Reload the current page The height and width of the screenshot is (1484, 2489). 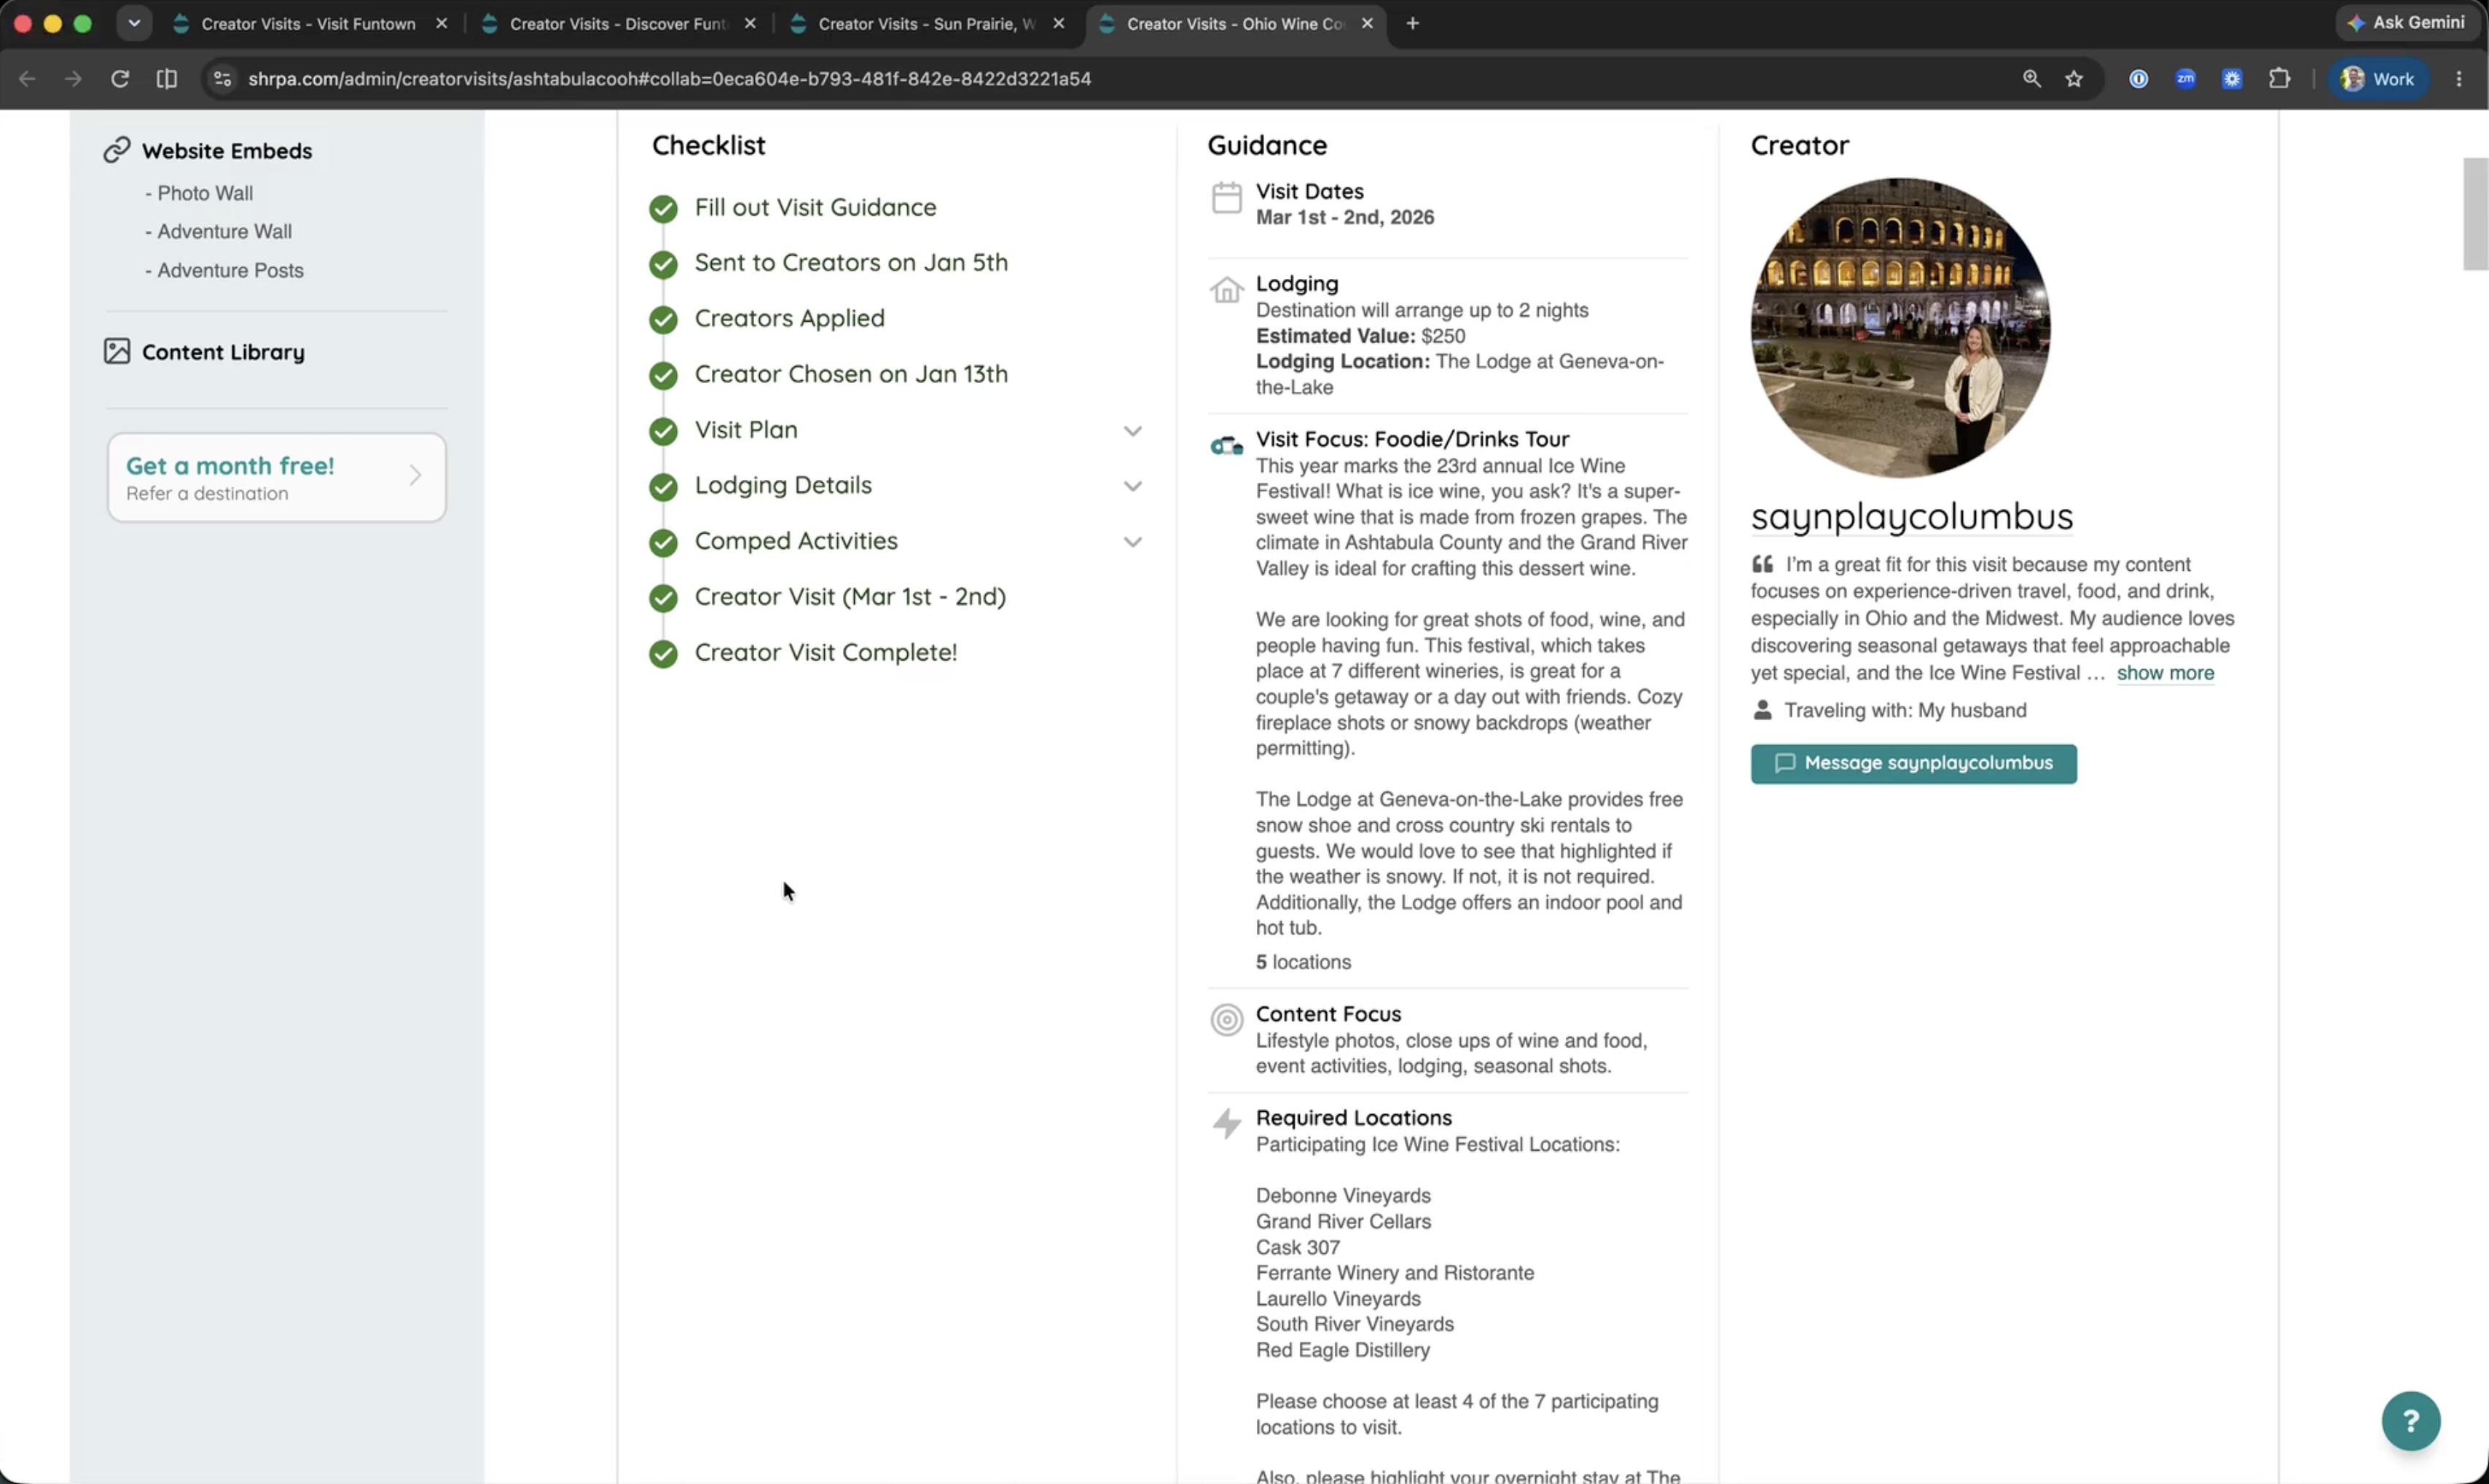coord(120,78)
